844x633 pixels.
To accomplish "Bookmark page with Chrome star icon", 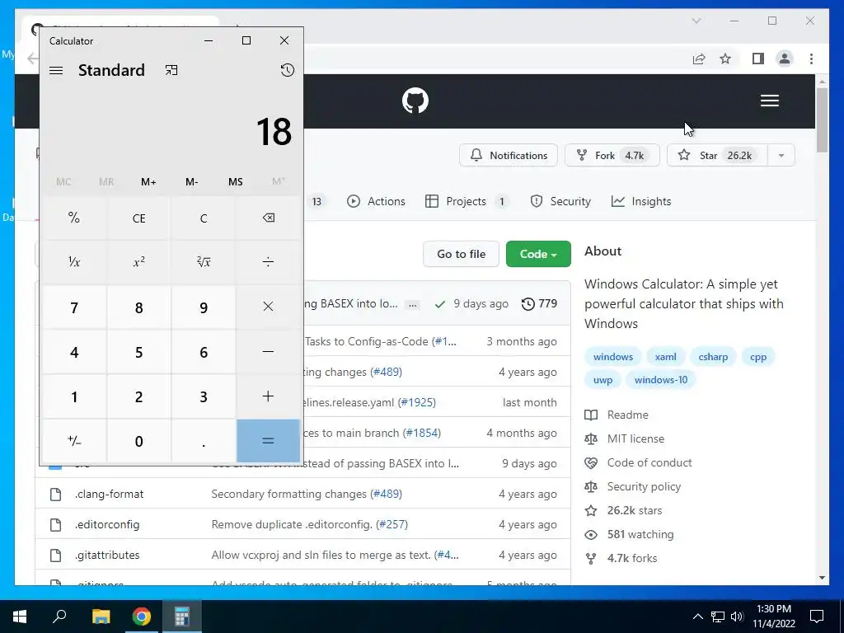I will 725,59.
